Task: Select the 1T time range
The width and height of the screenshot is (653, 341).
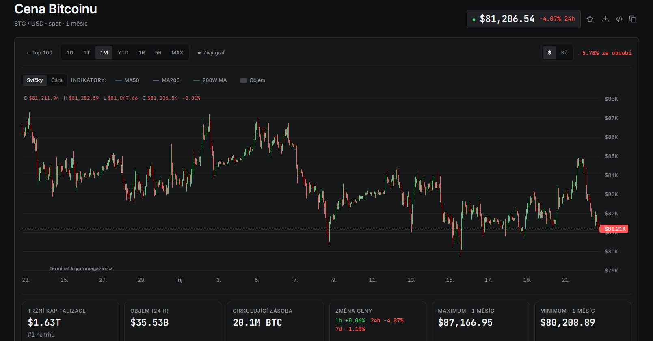Action: 86,53
